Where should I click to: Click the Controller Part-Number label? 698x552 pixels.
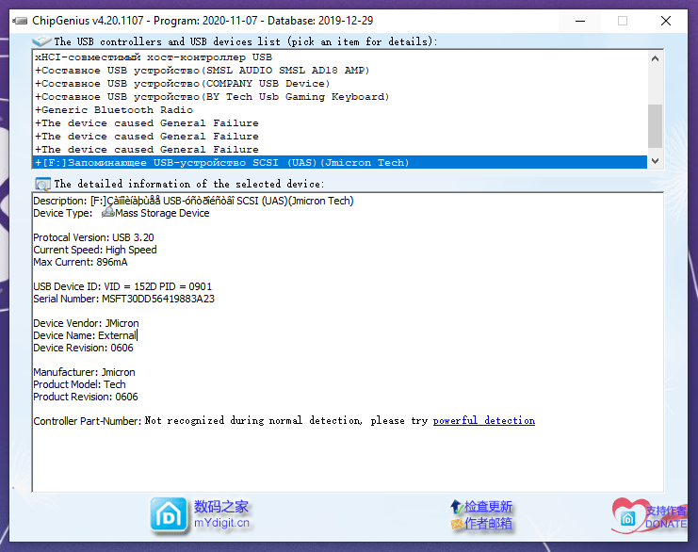88,421
